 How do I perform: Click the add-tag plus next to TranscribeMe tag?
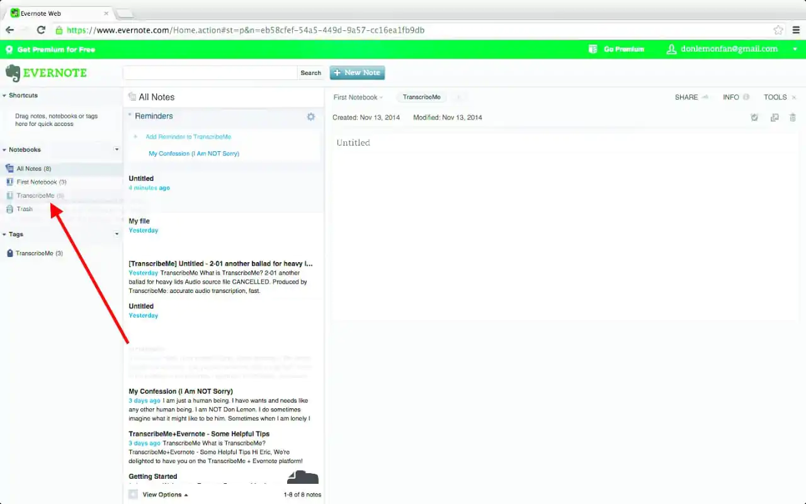pyautogui.click(x=458, y=97)
